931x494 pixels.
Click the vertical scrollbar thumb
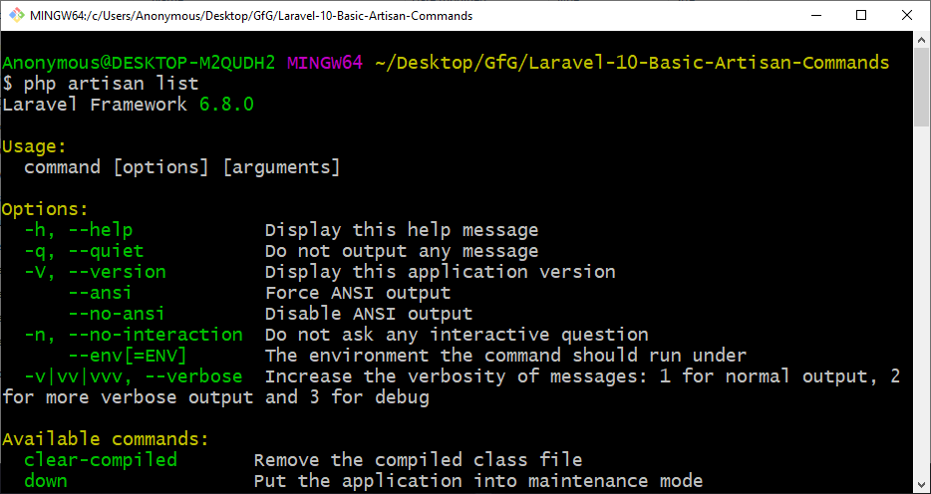pyautogui.click(x=922, y=88)
